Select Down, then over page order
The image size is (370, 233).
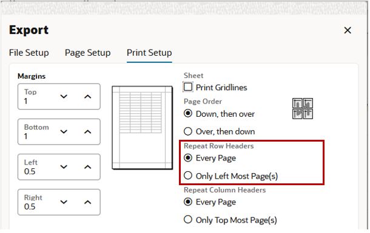[188, 113]
